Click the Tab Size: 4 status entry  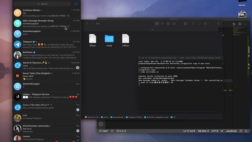(x=203, y=131)
